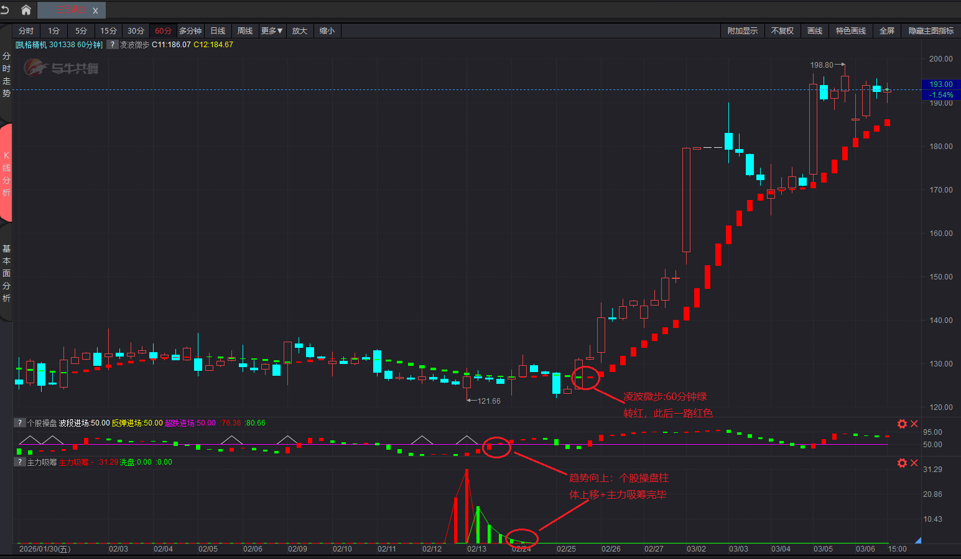
Task: Click the Home icon in top bar
Action: 26,10
